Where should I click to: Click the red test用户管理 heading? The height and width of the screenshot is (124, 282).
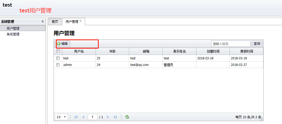pos(36,11)
